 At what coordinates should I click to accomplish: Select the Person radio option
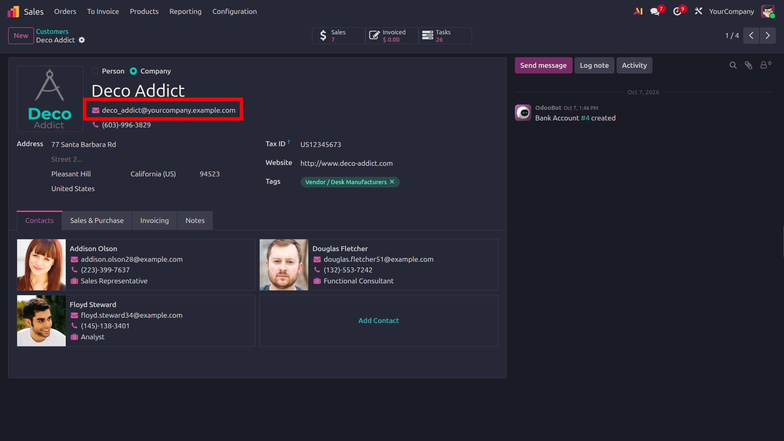tap(95, 71)
